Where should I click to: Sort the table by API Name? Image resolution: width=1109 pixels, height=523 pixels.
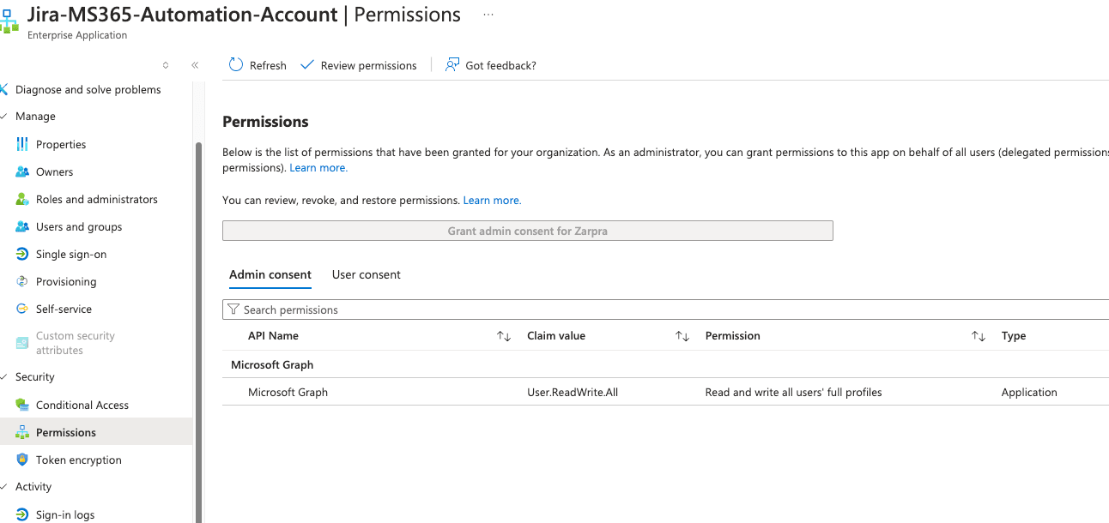504,336
